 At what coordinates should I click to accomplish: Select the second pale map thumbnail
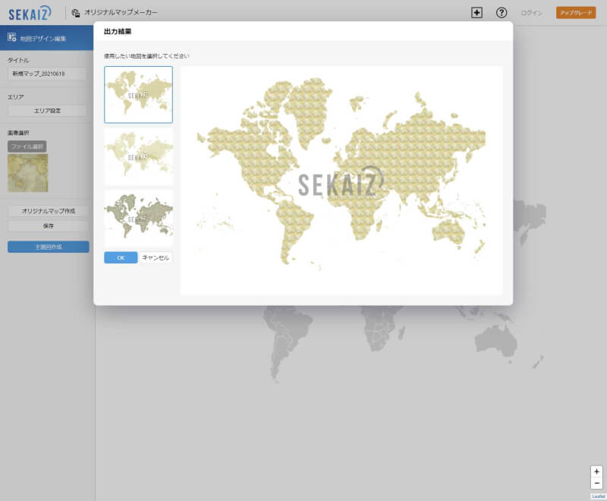pos(138,156)
